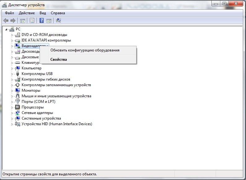Expand the Компьютер node
This screenshot has height=180, width=246.
tap(12, 68)
